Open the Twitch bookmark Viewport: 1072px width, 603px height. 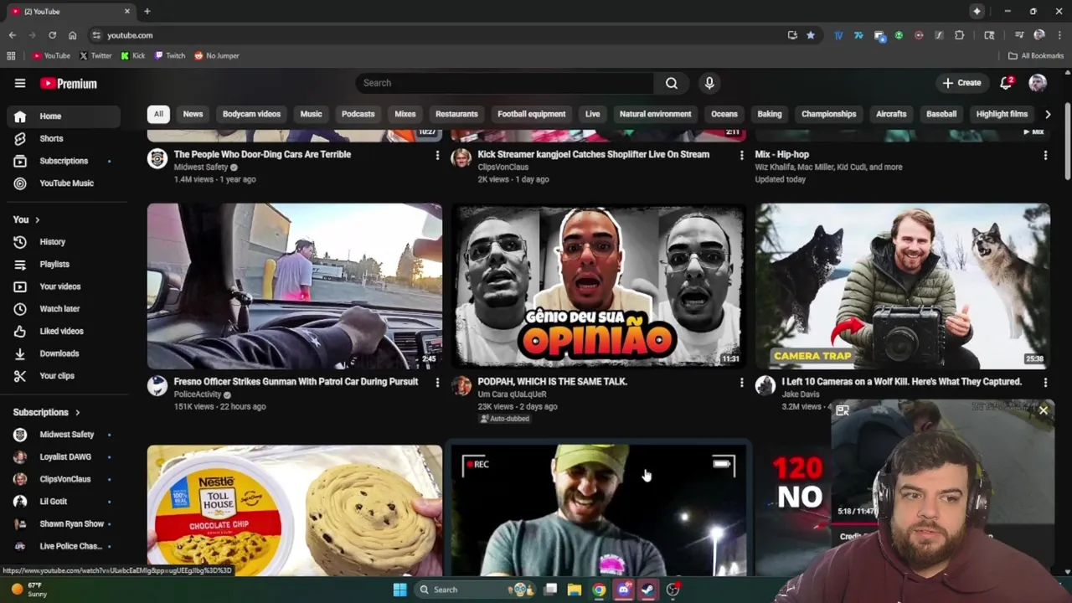[x=170, y=55]
